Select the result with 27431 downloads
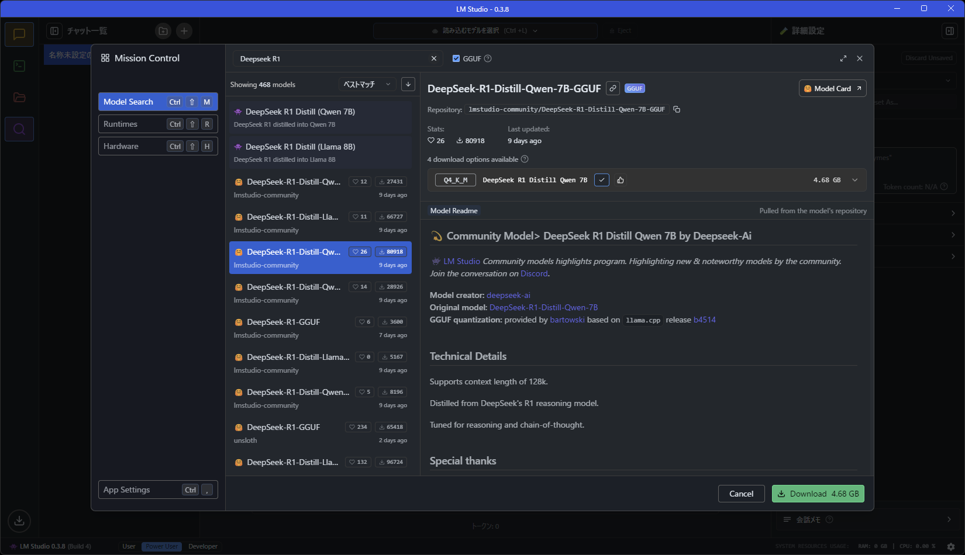 pyautogui.click(x=320, y=188)
